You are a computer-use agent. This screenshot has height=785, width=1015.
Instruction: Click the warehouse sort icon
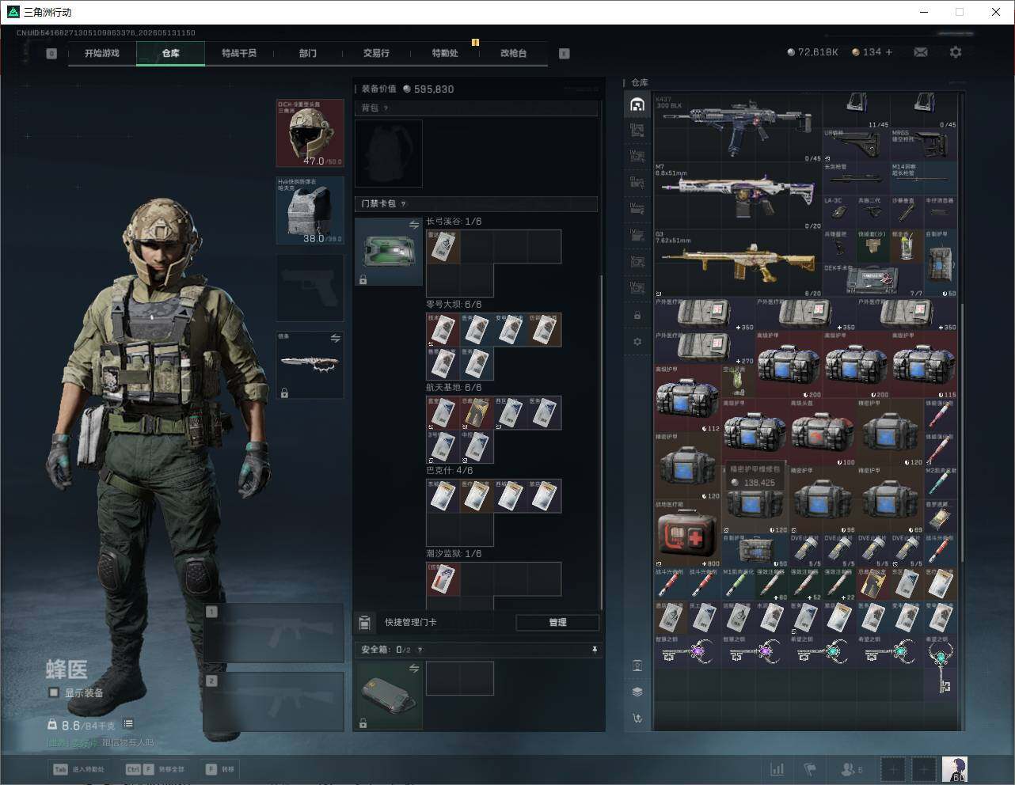point(637,718)
